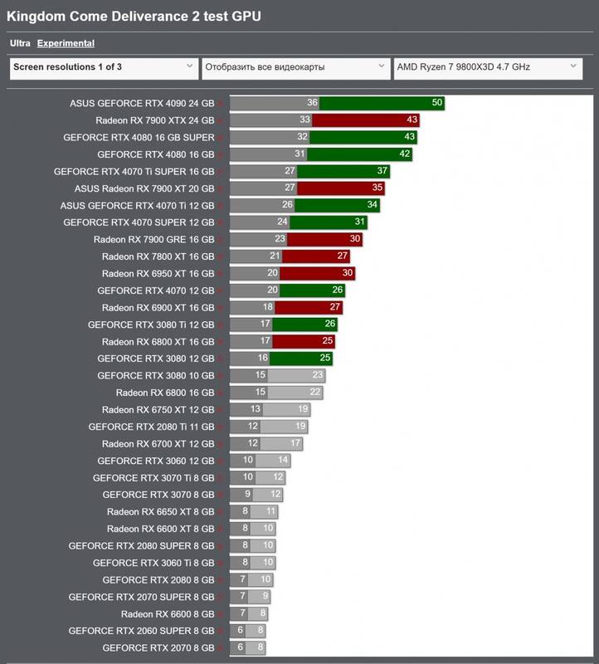Switch to the Ultra tab

[x=19, y=43]
